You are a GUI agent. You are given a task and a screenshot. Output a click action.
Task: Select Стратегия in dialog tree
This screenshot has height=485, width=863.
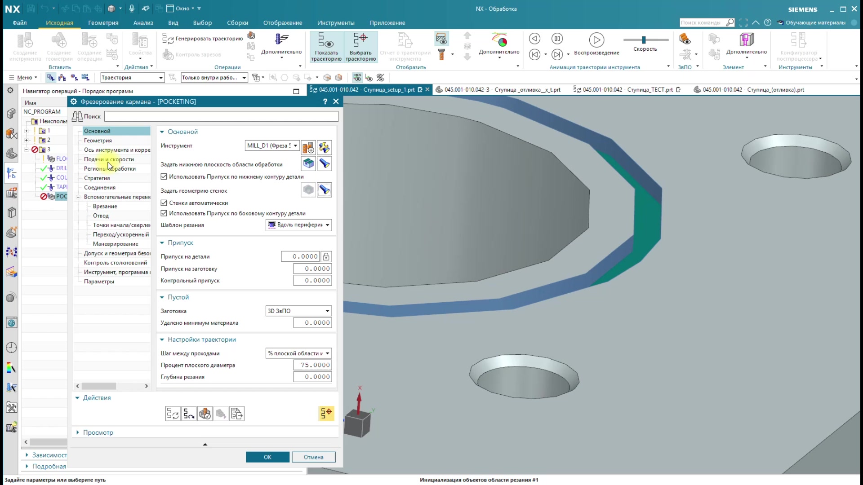click(97, 178)
